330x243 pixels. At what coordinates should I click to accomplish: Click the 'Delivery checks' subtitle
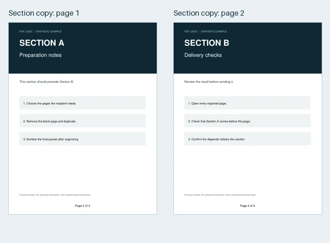pos(203,55)
